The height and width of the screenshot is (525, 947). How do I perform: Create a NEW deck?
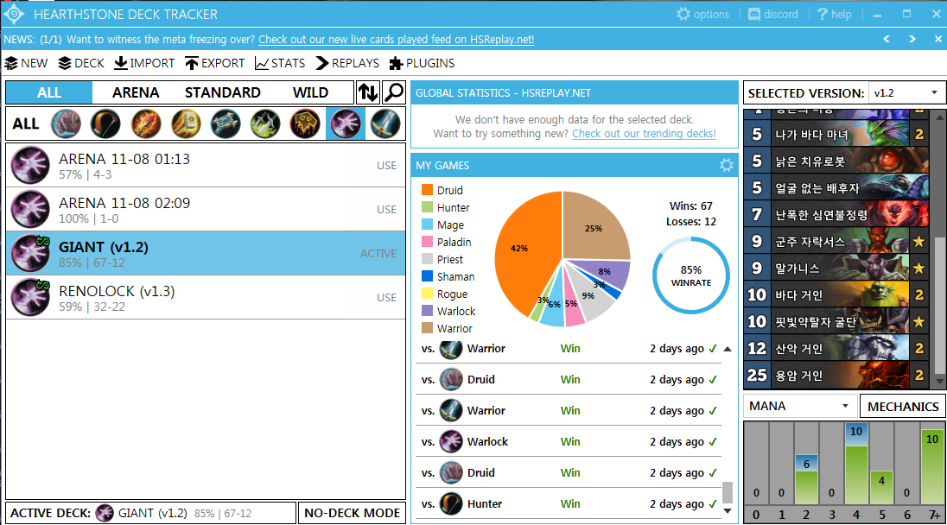pyautogui.click(x=26, y=63)
